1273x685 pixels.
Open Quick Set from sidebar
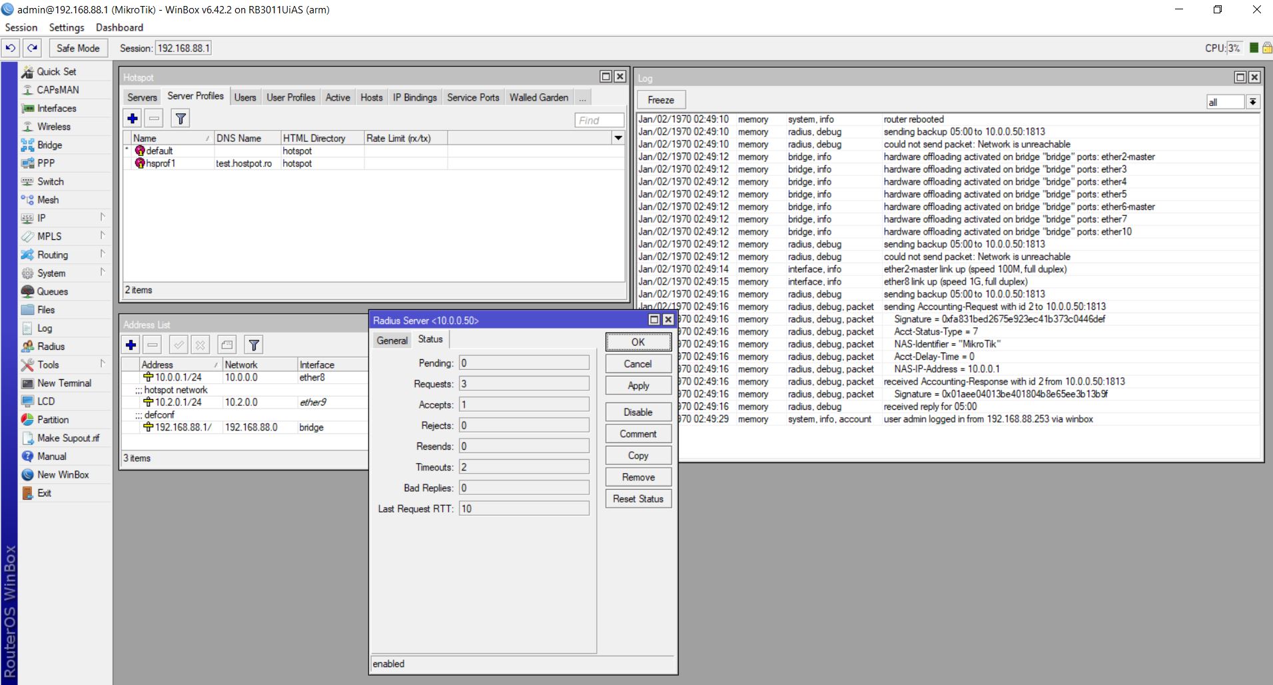(x=56, y=71)
